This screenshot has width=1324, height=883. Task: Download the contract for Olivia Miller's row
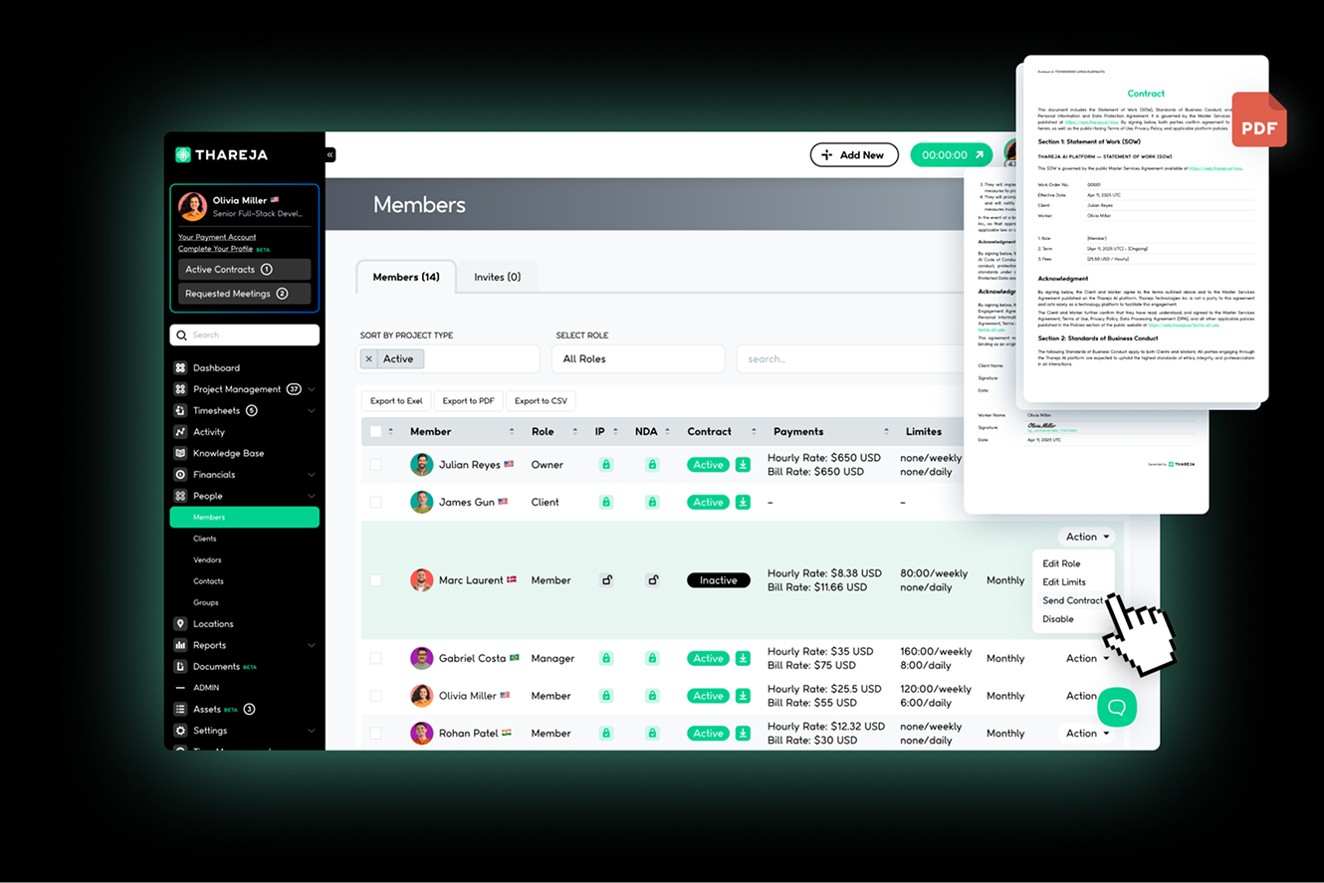pyautogui.click(x=743, y=696)
